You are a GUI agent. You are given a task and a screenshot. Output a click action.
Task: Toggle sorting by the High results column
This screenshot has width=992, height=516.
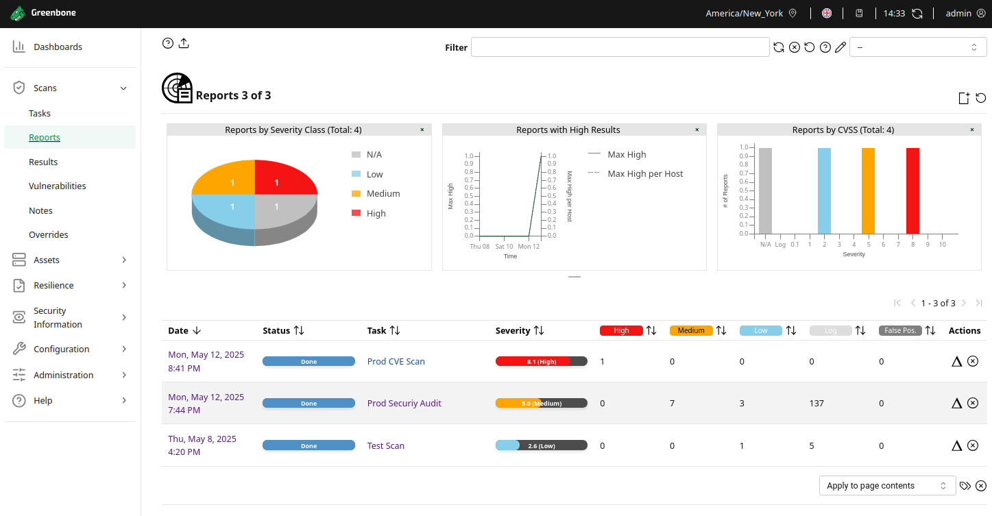click(651, 330)
